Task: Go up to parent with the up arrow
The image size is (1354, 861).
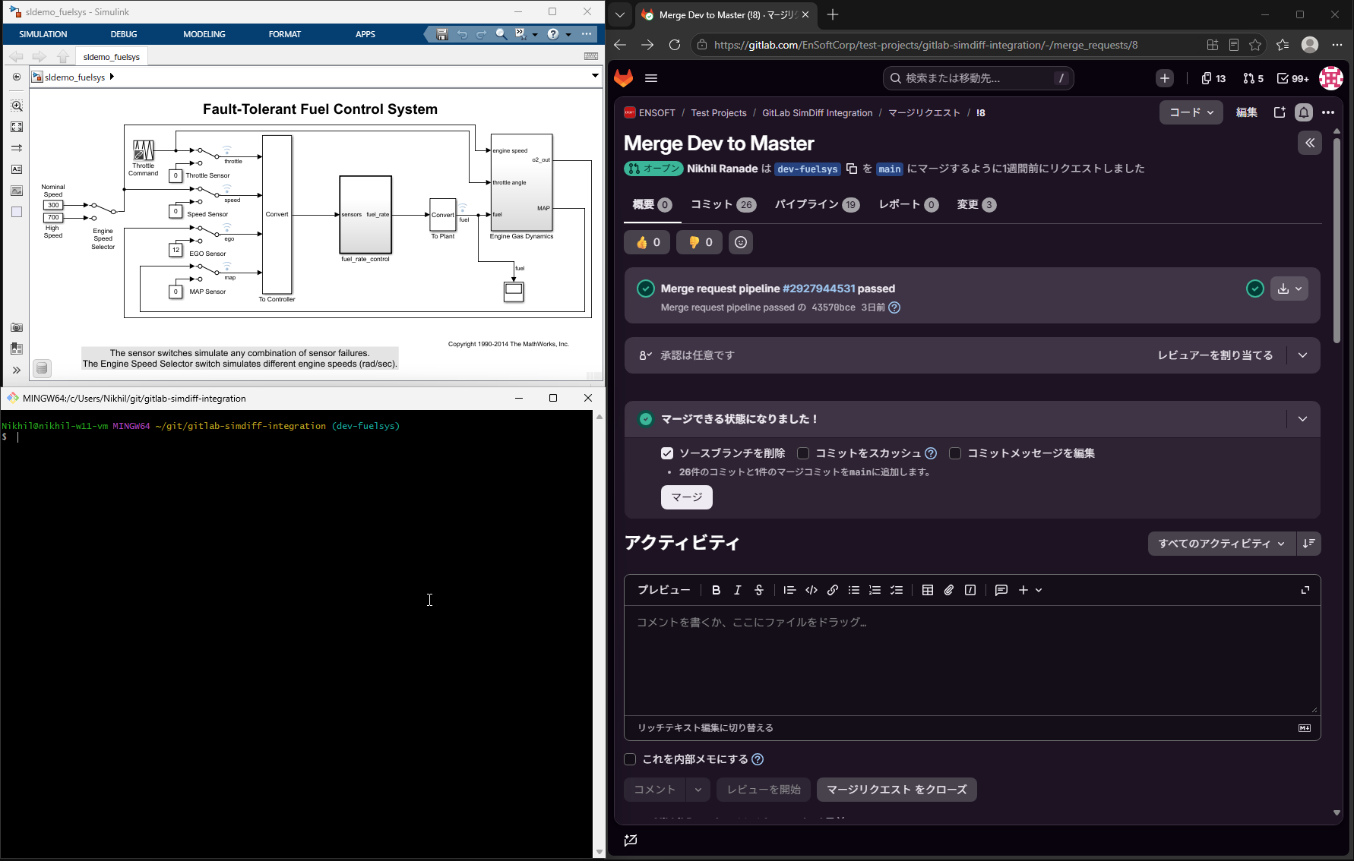Action: 63,57
